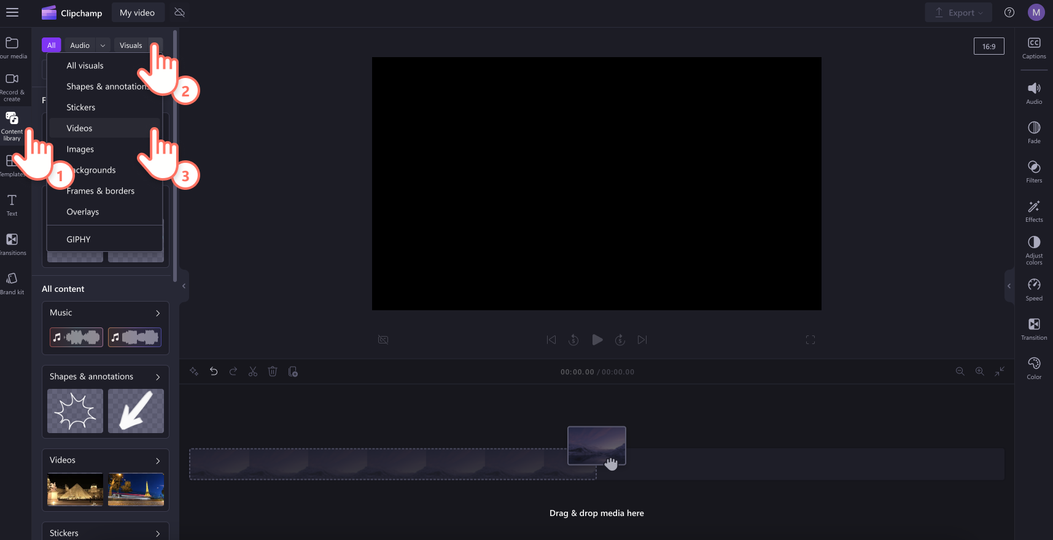Open the Effects panel
This screenshot has height=540, width=1053.
pyautogui.click(x=1034, y=211)
